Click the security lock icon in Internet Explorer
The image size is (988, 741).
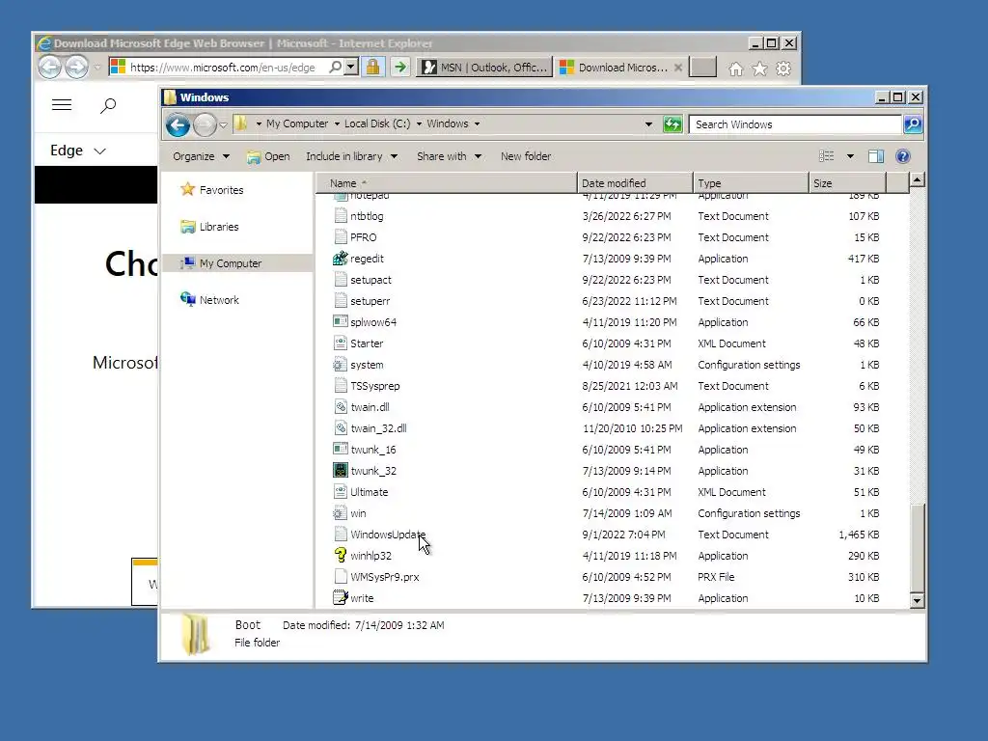tap(373, 67)
